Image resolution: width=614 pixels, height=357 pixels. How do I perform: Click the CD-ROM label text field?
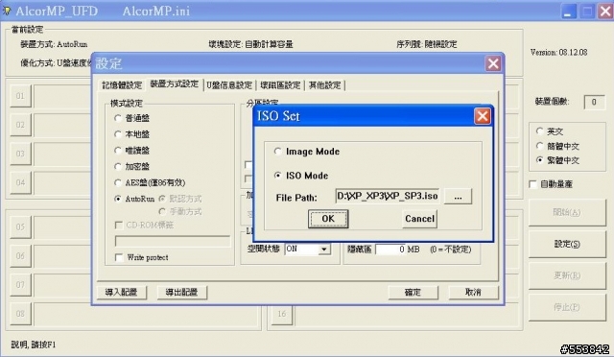(173, 242)
